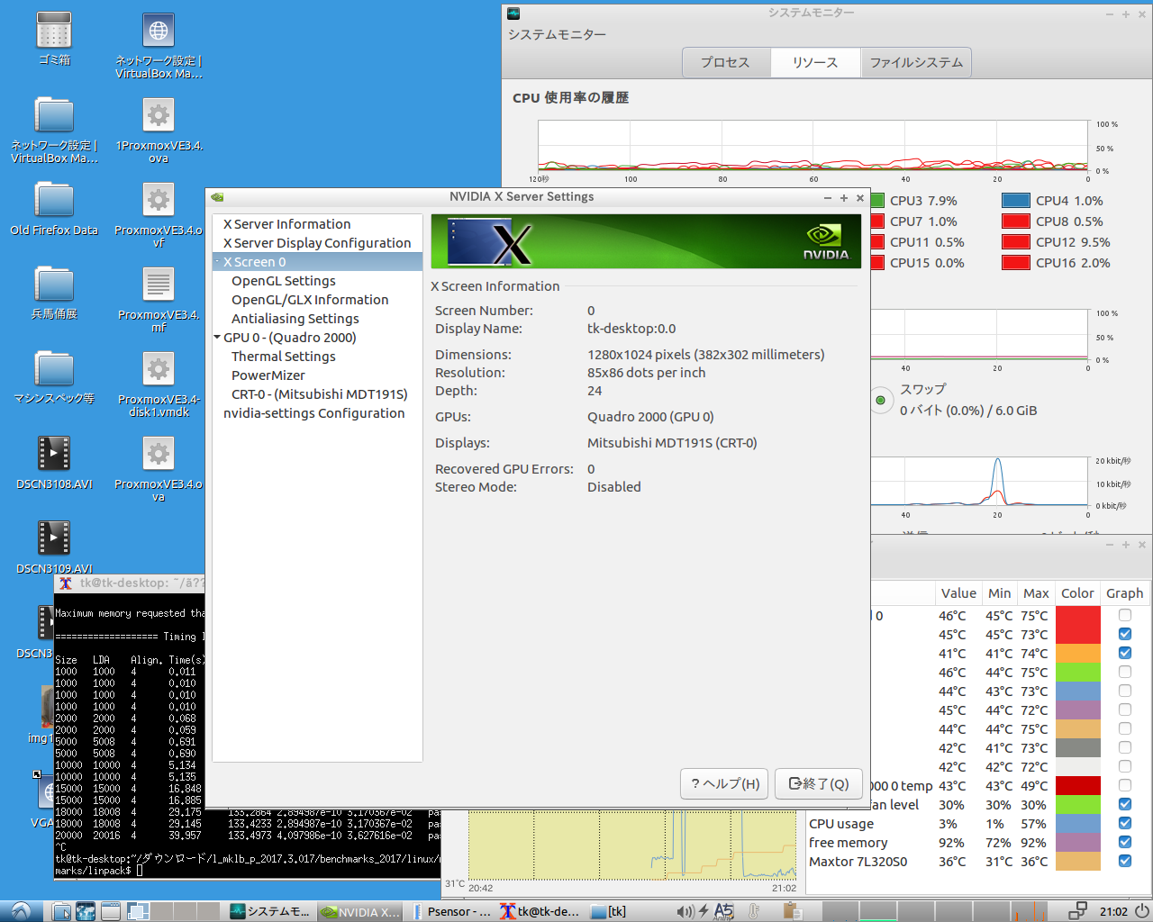Screen dimensions: 1153x922
Task: Collapse the GPU 0 - (Quadro 2000) tree node
Action: (217, 338)
